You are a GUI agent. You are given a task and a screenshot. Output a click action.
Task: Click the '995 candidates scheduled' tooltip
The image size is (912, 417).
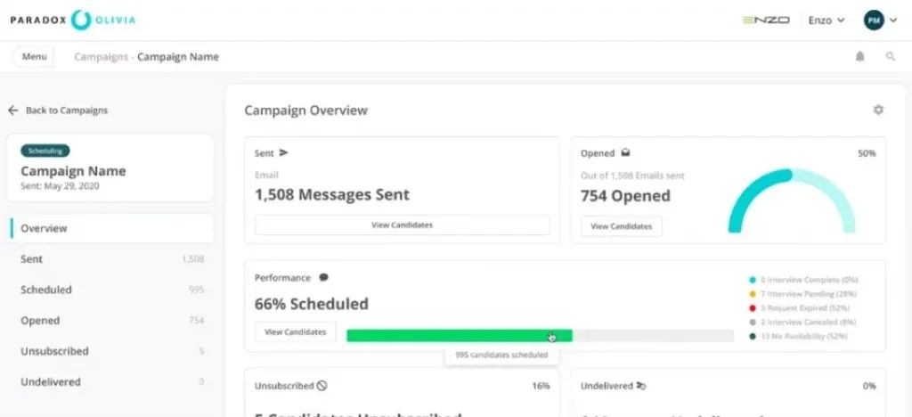(501, 355)
